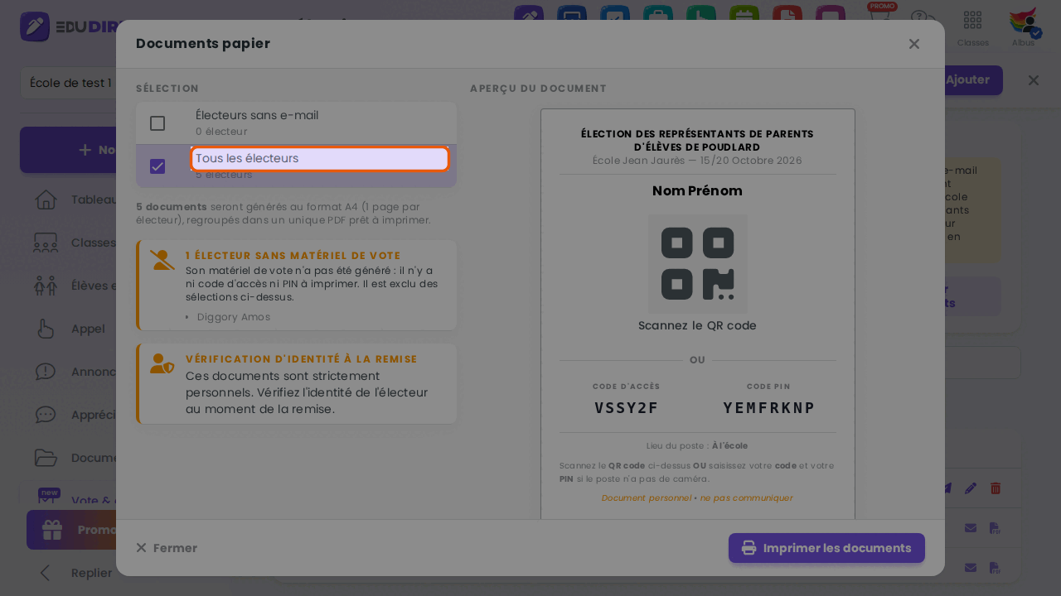The width and height of the screenshot is (1061, 596).
Task: Check the Électeurs sans e-mail checkbox
Action: coord(157,123)
